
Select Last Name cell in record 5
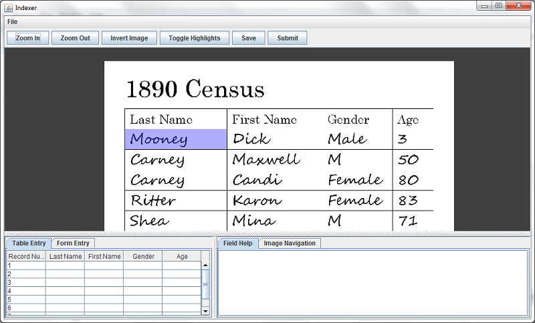pyautogui.click(x=65, y=300)
